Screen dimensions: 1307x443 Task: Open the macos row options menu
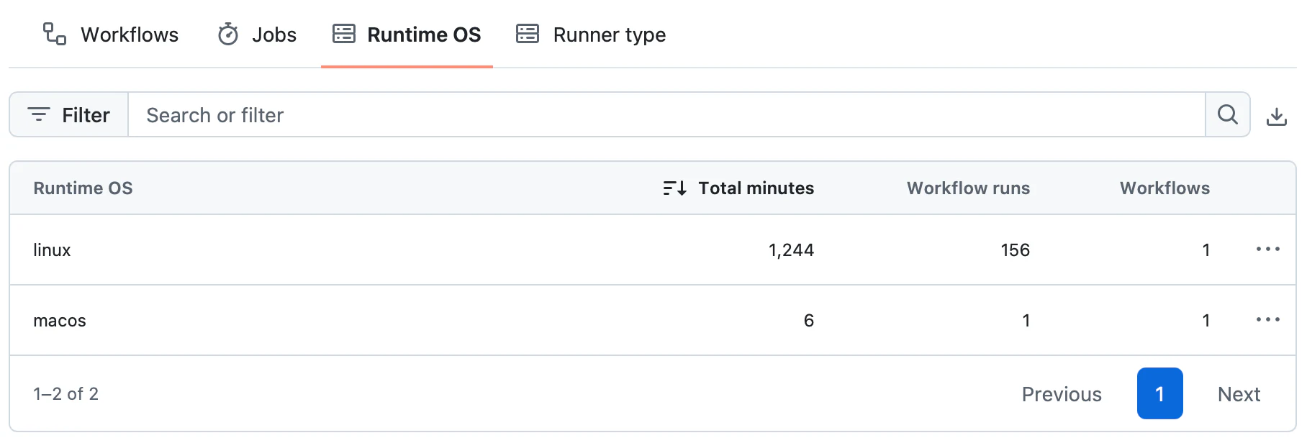click(1268, 319)
